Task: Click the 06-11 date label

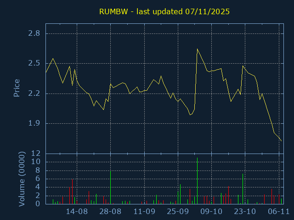Action: tap(278, 211)
